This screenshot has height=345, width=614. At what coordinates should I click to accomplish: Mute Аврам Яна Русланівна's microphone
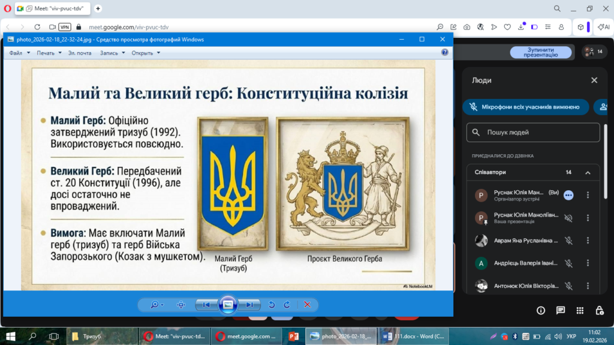point(568,241)
